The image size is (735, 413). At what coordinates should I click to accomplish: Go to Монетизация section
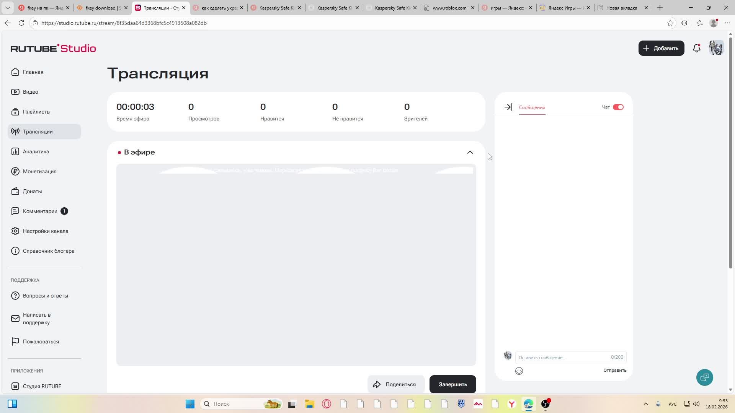pos(39,171)
